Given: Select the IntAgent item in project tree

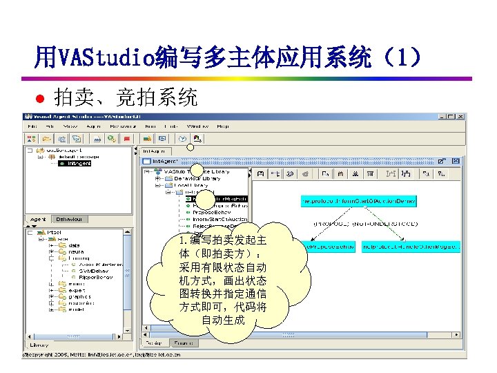Looking at the screenshot, I should 75,163.
